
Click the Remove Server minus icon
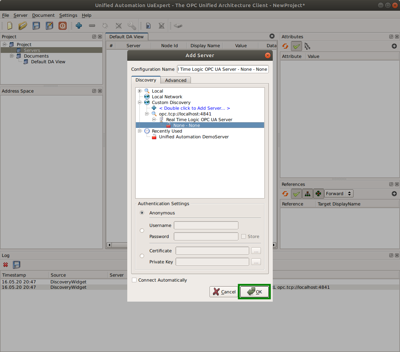point(92,25)
